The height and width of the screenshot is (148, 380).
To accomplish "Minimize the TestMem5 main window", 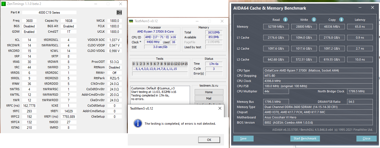I will click(x=197, y=21).
